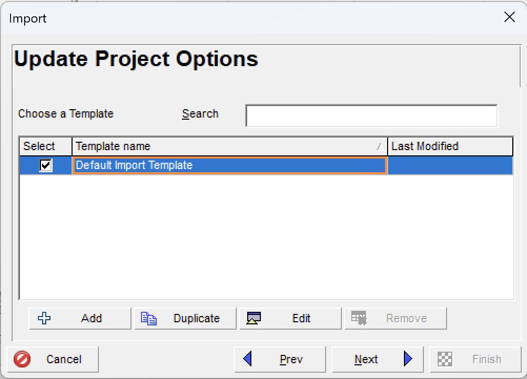This screenshot has width=527, height=379.
Task: Click the Choose a Template label
Action: pyautogui.click(x=66, y=114)
